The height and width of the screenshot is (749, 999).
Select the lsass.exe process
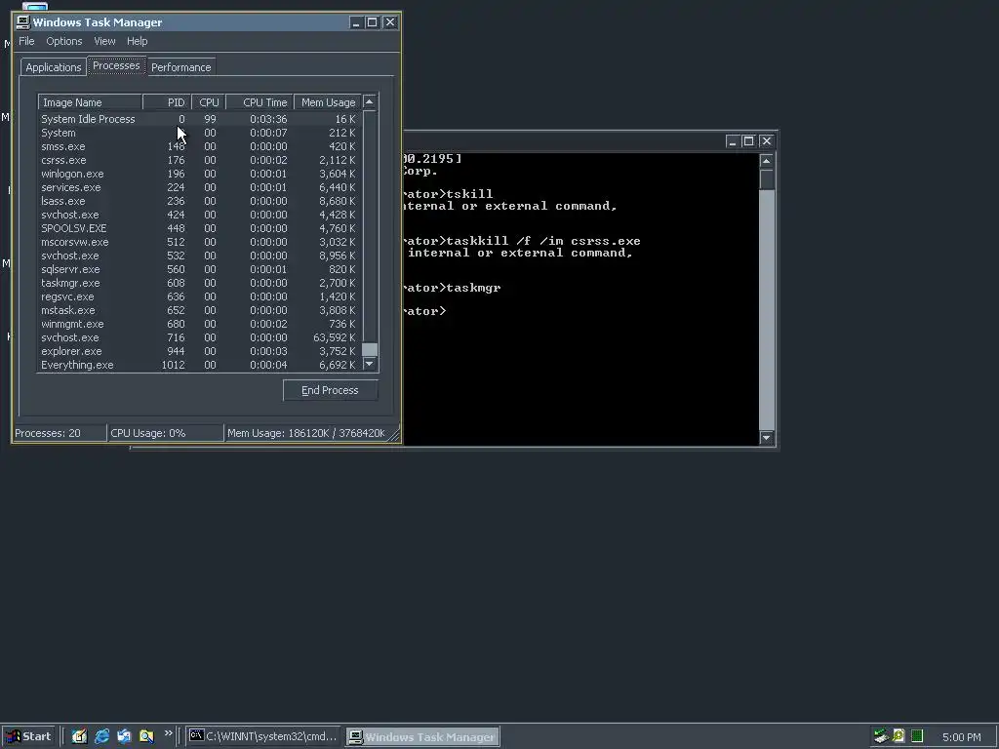click(199, 201)
